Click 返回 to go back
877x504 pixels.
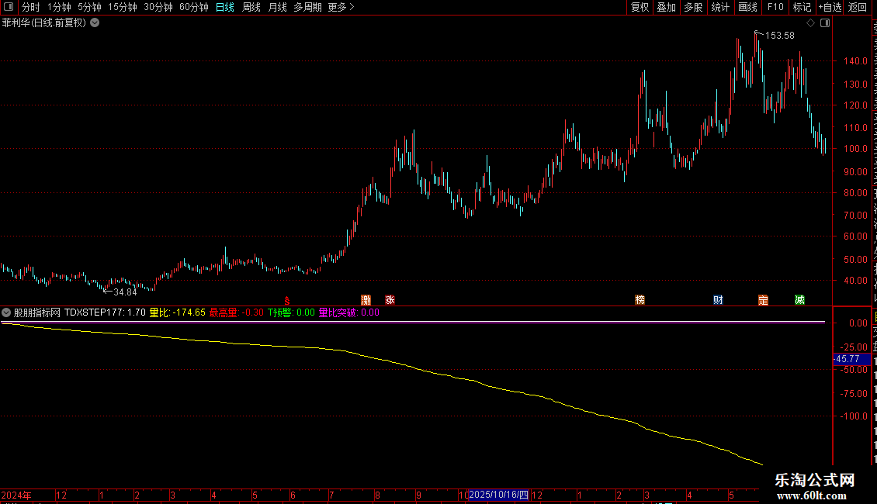click(858, 7)
